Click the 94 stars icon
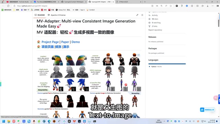 [x=150, y=19]
